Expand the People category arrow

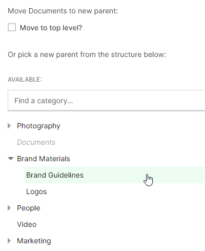pos(9,208)
